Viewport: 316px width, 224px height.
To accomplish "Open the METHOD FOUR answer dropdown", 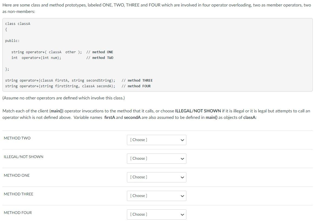I will click(x=156, y=214).
